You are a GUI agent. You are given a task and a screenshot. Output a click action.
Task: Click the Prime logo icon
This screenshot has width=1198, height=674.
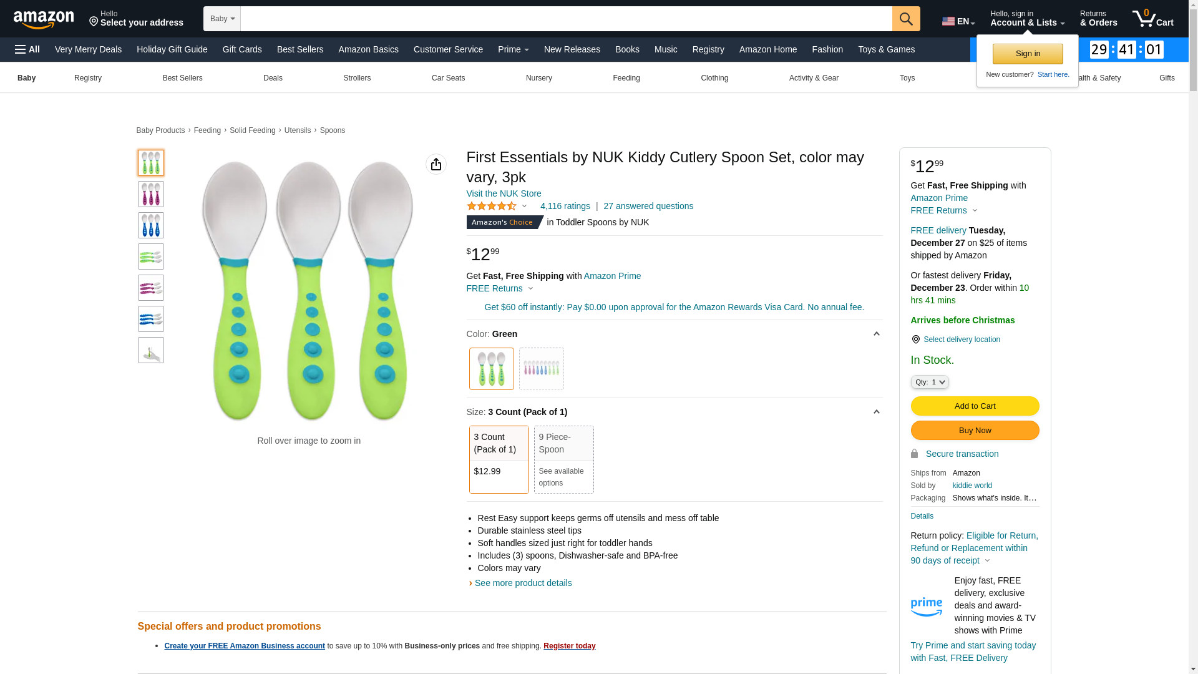click(x=926, y=606)
